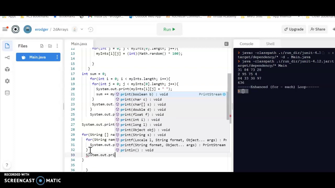Click the Java language icon
The width and height of the screenshot is (335, 188).
(75, 29)
